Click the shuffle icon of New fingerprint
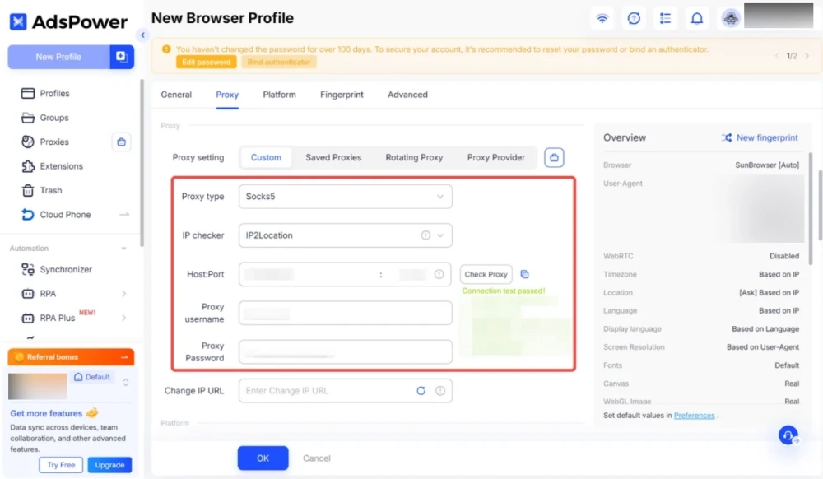 tap(727, 137)
